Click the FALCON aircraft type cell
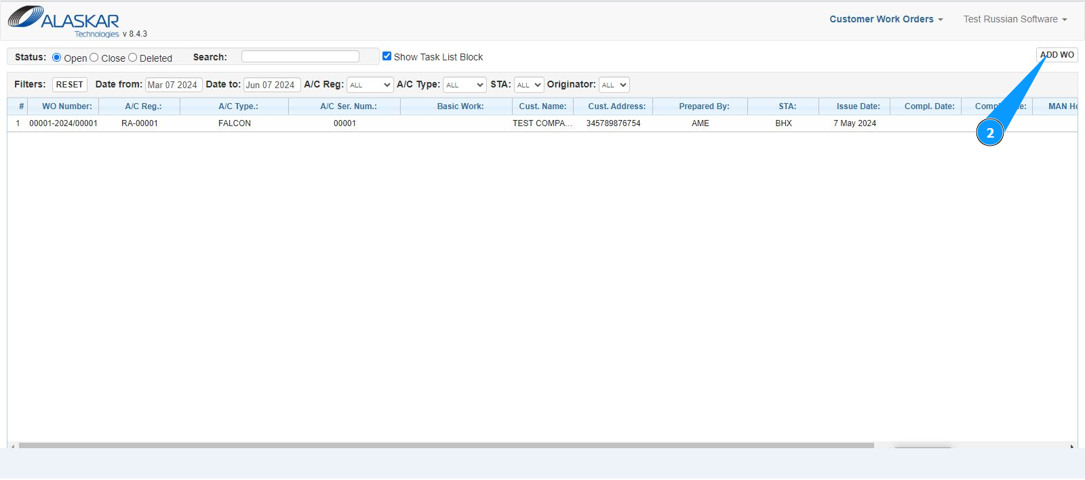This screenshot has height=480, width=1085. tap(235, 123)
